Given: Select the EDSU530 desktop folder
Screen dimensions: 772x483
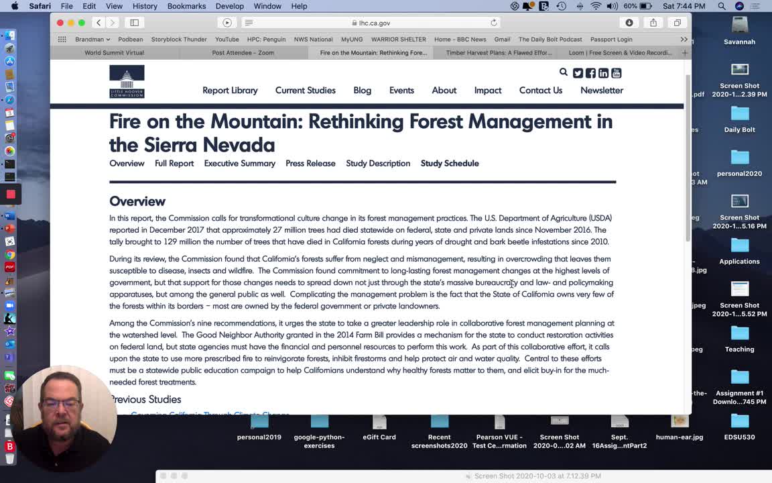Looking at the screenshot, I should click(740, 427).
